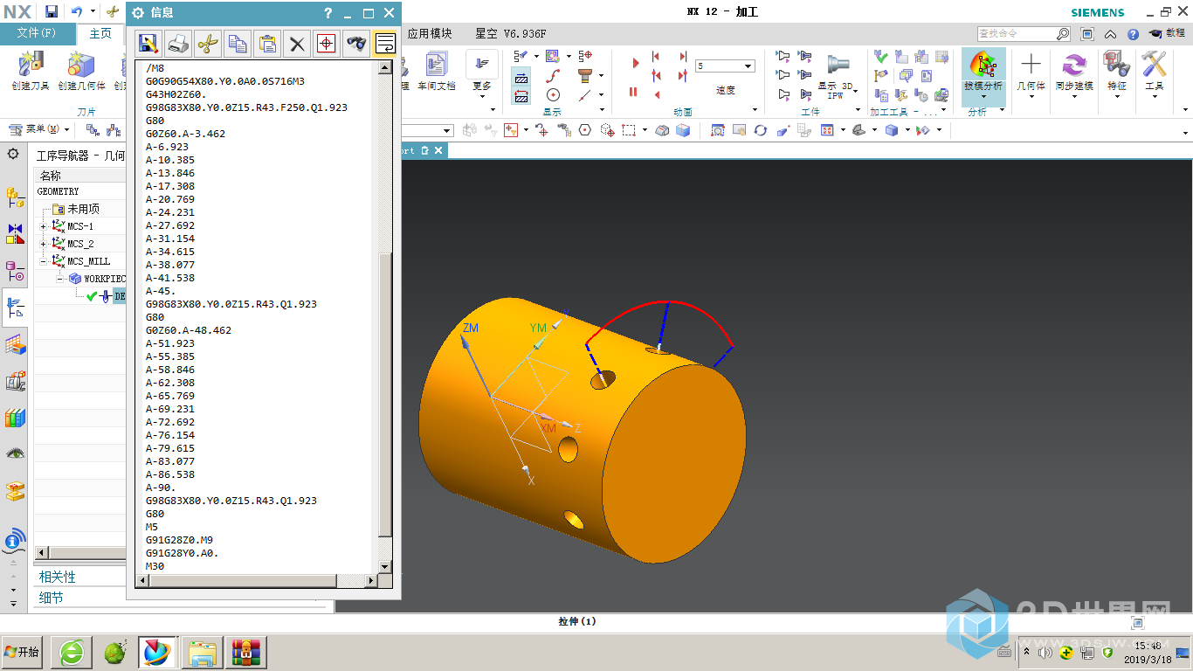
Task: Open the Operation Navigator sidebar tab
Action: 16,308
